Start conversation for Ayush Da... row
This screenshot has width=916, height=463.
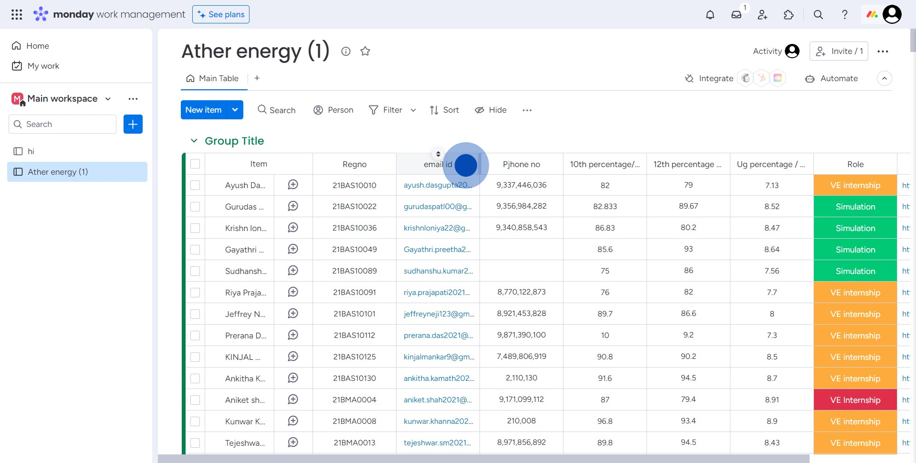coord(293,185)
